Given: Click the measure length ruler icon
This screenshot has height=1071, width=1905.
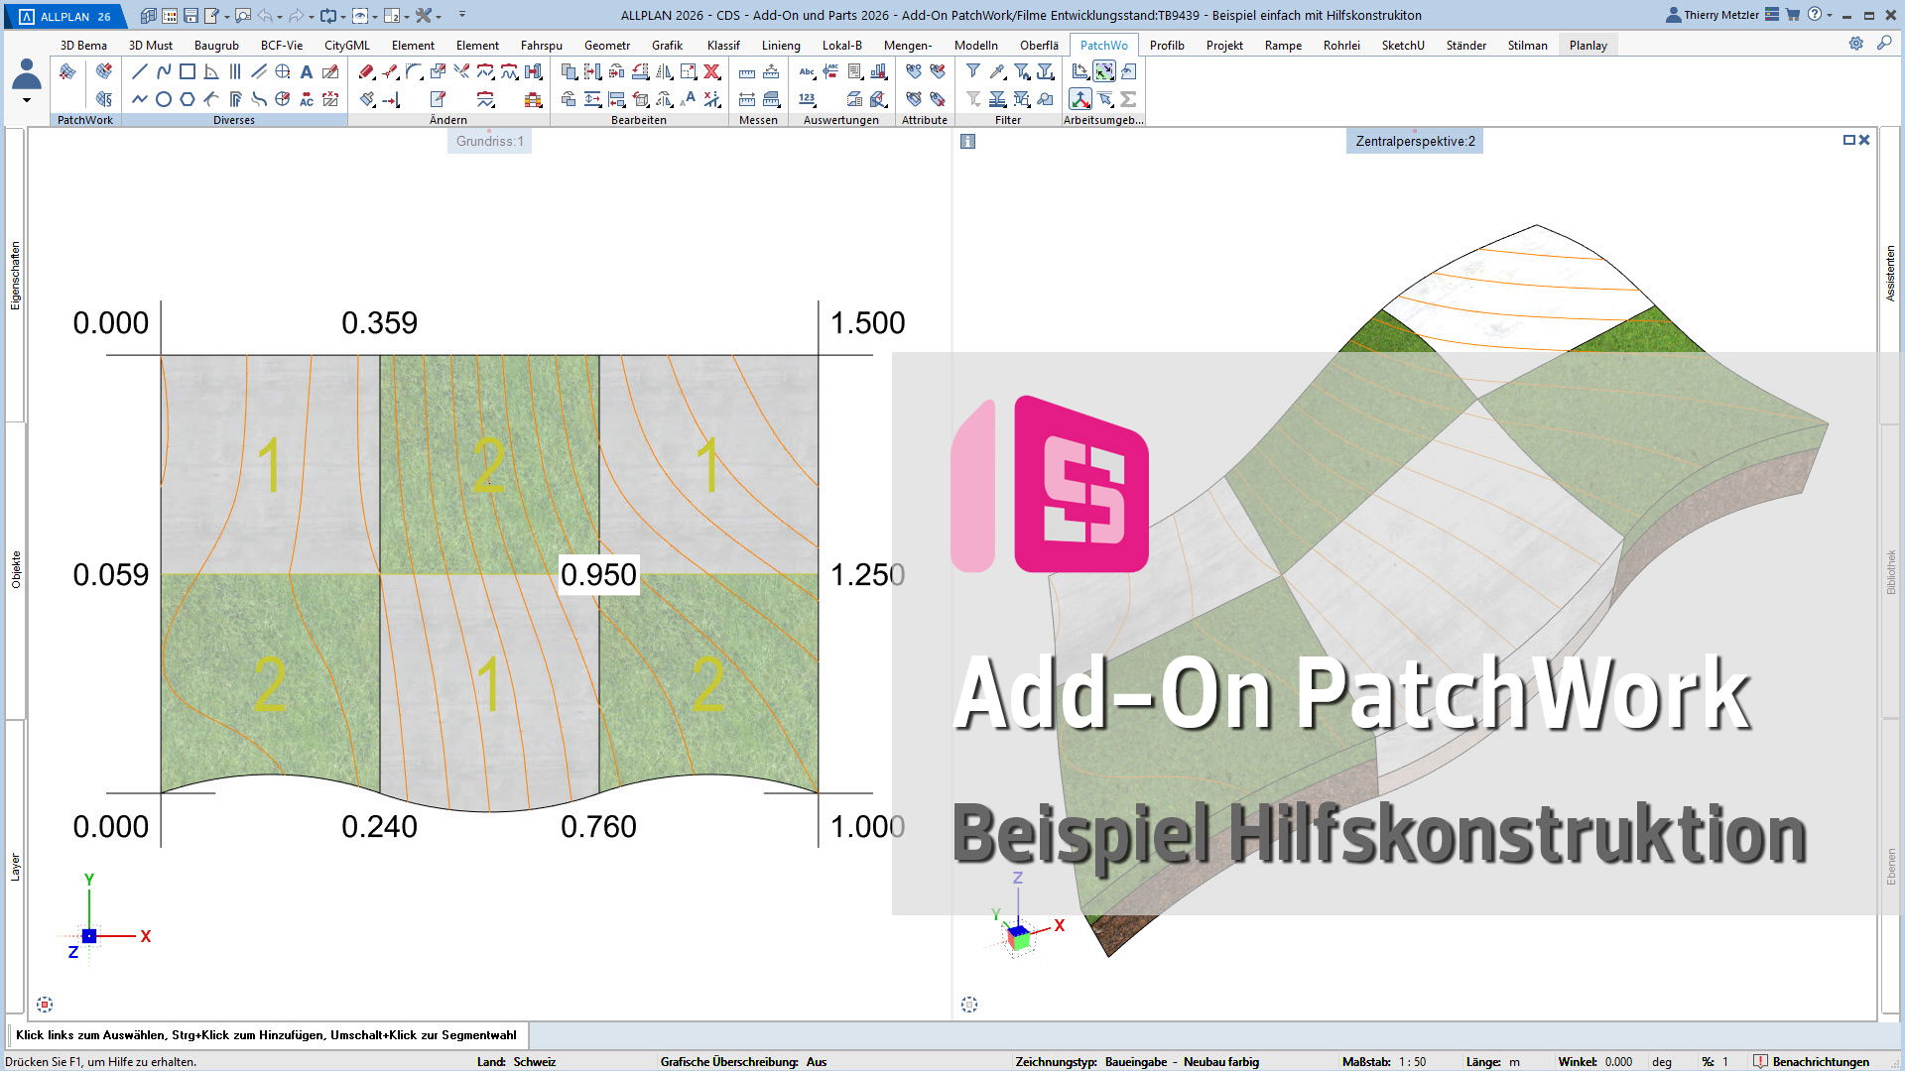Looking at the screenshot, I should pyautogui.click(x=747, y=71).
